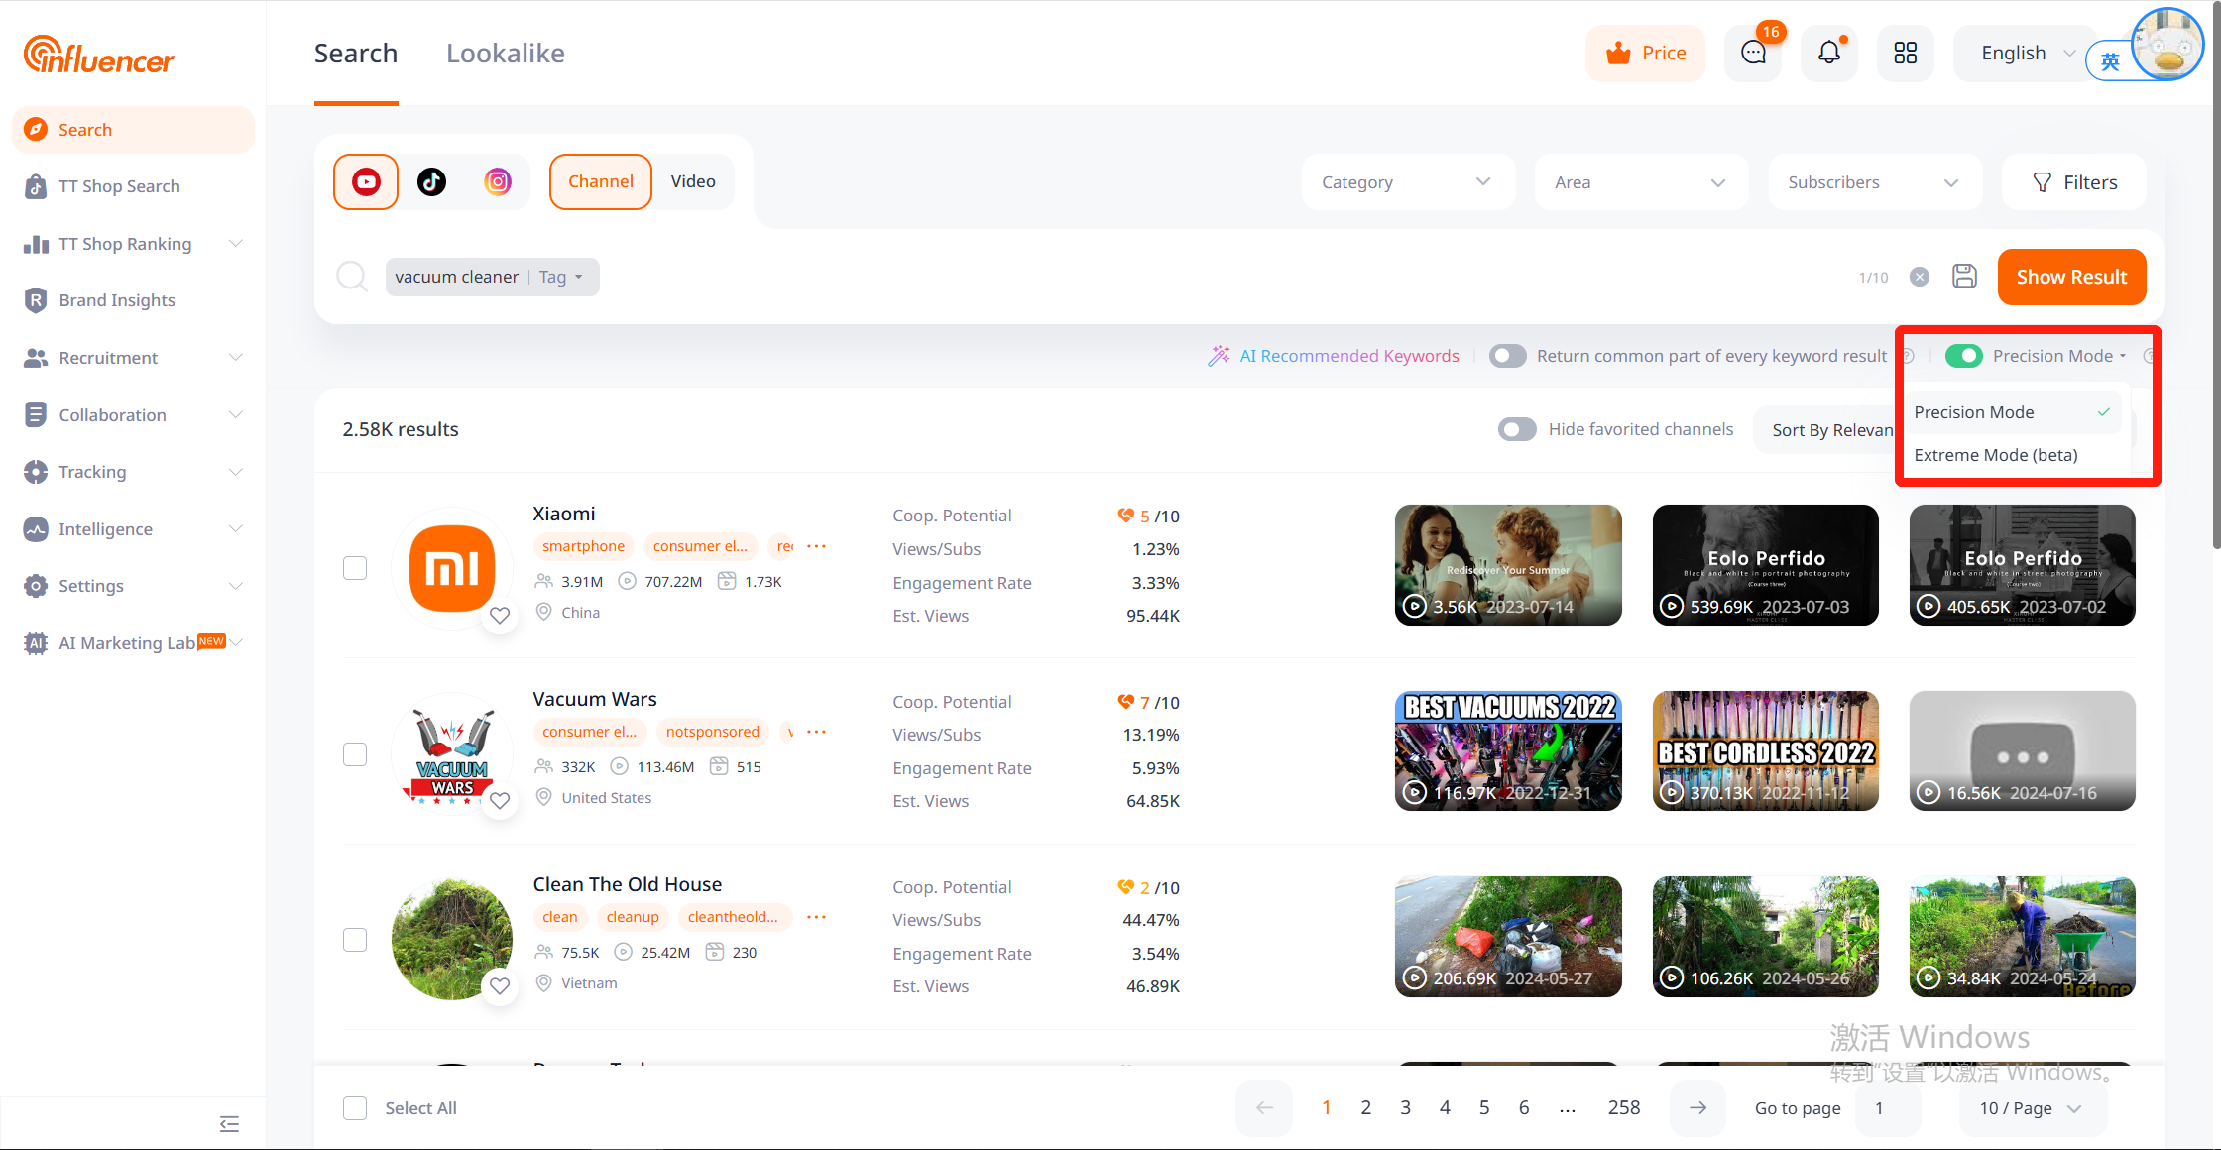
Task: Favorite the Xiaomi channel heart icon
Action: tap(500, 615)
